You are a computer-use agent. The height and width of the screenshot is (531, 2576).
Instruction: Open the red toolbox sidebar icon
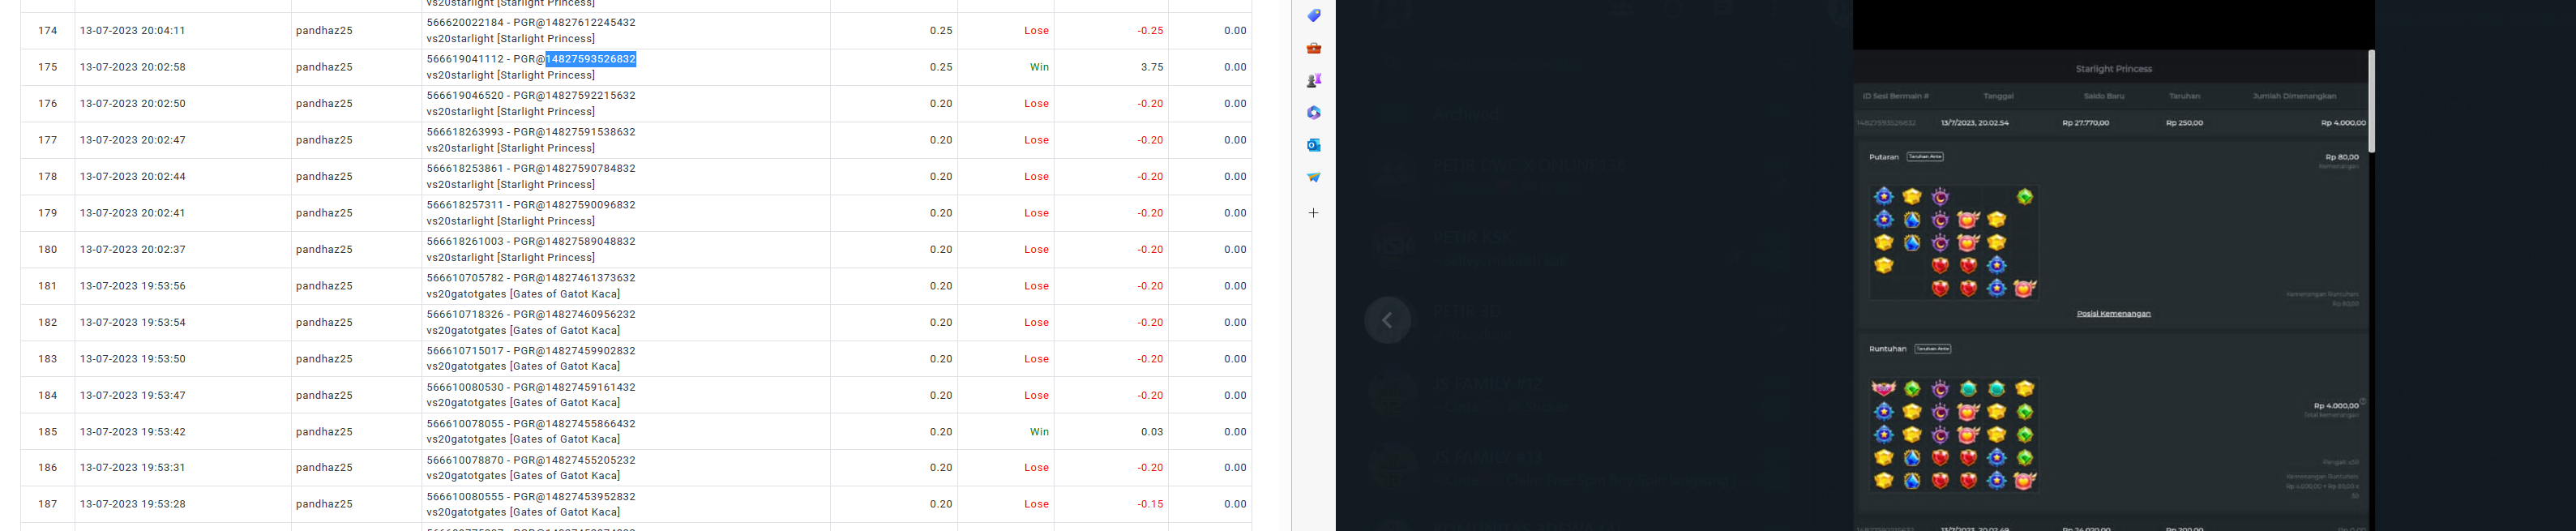(1313, 48)
